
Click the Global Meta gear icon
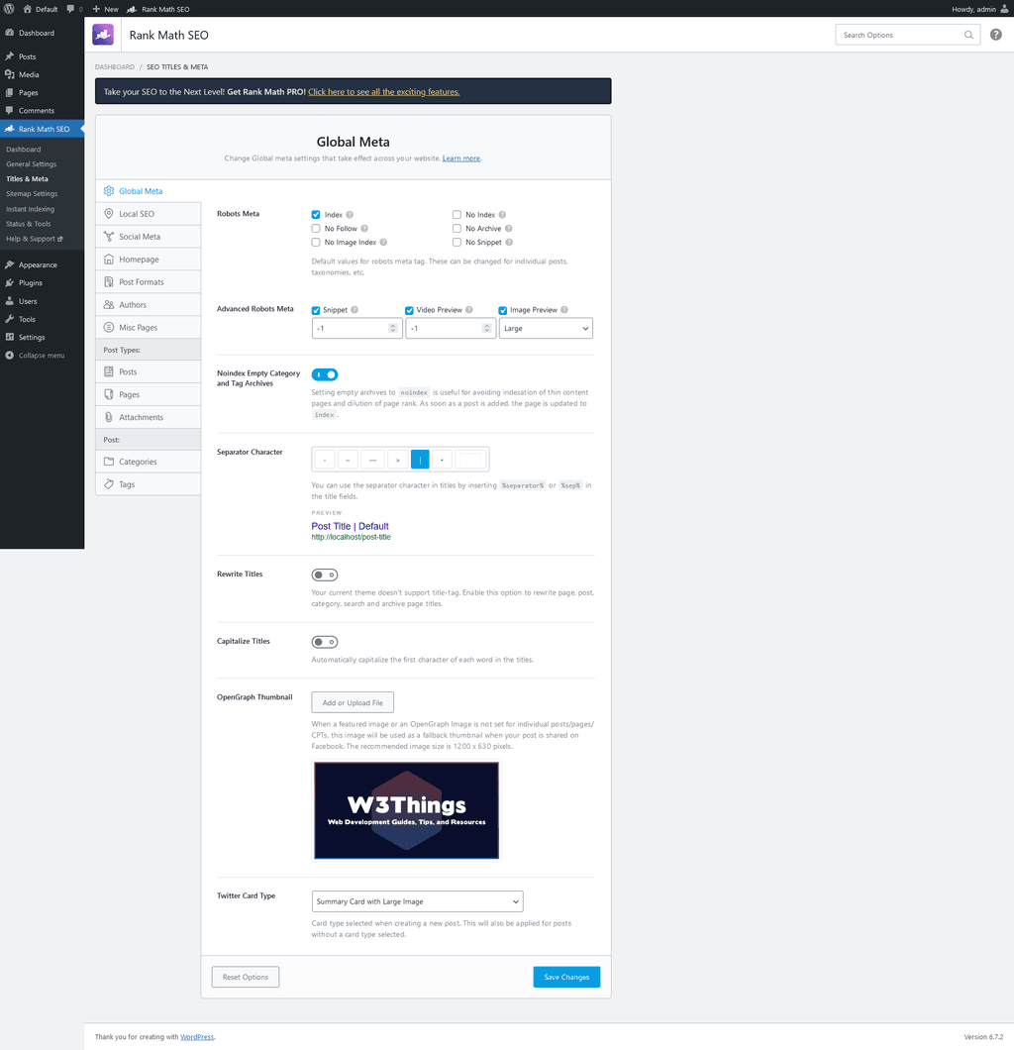click(108, 191)
